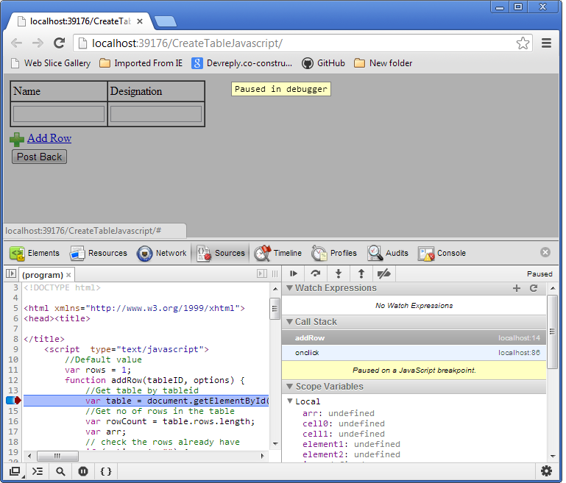Screen dimensions: 566x483
Task: Refresh watch expressions
Action: pos(534,288)
